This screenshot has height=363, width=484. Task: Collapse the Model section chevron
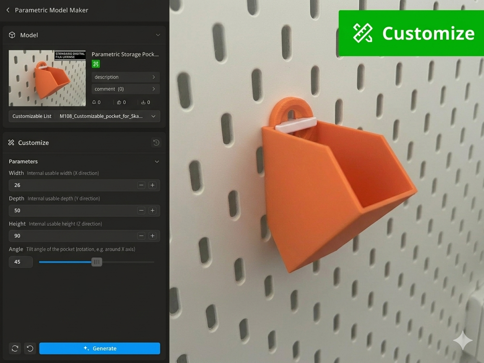[x=158, y=35]
